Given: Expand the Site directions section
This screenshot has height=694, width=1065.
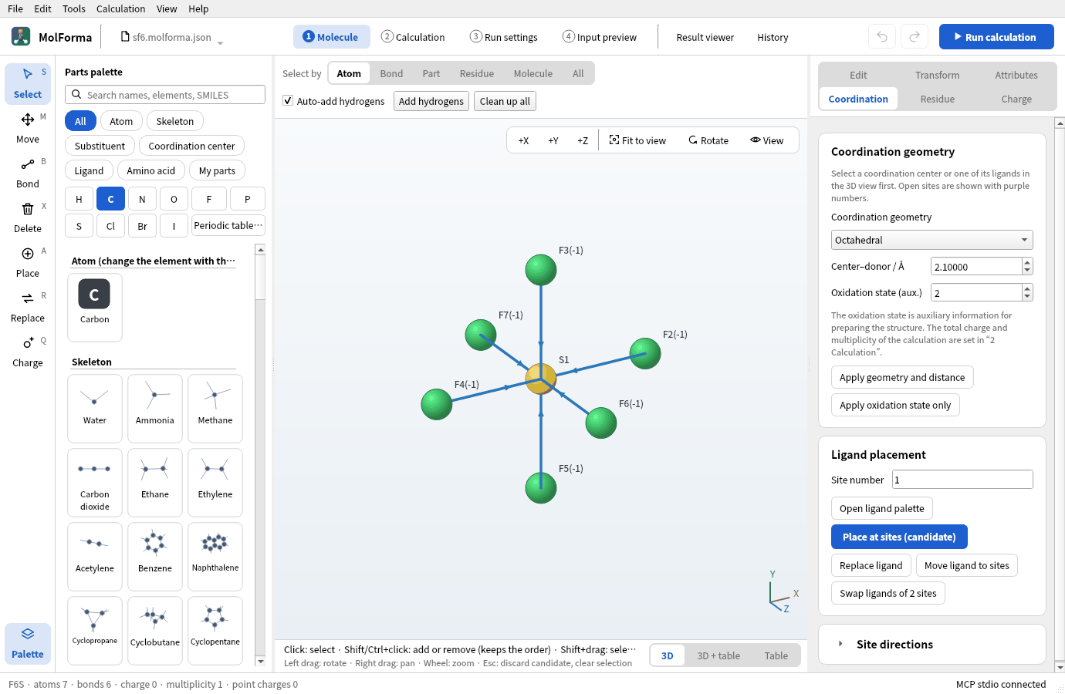Looking at the screenshot, I should [x=931, y=644].
